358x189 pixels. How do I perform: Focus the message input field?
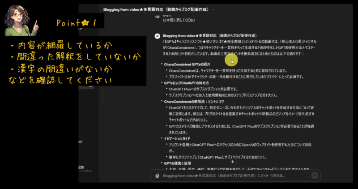pyautogui.click(x=235, y=176)
